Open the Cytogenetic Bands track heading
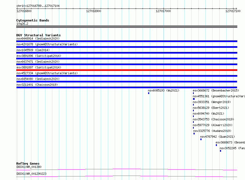 coord(33,20)
